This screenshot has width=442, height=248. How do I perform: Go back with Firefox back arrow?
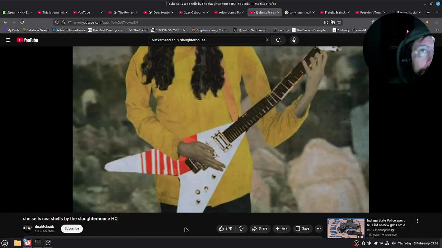[6, 22]
